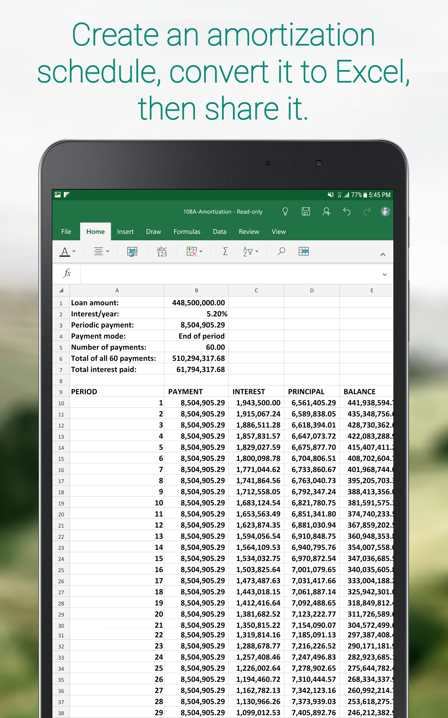Viewport: 448px width, 718px height.
Task: Select the 60.00 number of payments cell
Action: pyautogui.click(x=197, y=347)
